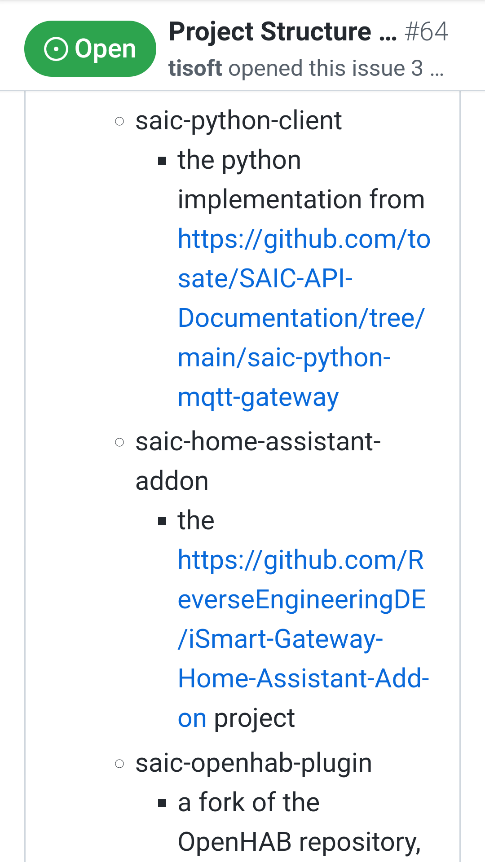Select the saic-openhab-plugin list item text

click(254, 764)
